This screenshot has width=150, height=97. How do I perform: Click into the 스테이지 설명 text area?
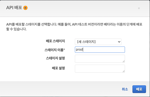pos(100,59)
